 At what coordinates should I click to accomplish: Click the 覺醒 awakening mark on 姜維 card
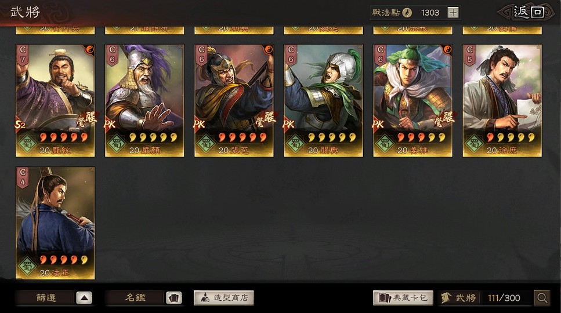444,119
